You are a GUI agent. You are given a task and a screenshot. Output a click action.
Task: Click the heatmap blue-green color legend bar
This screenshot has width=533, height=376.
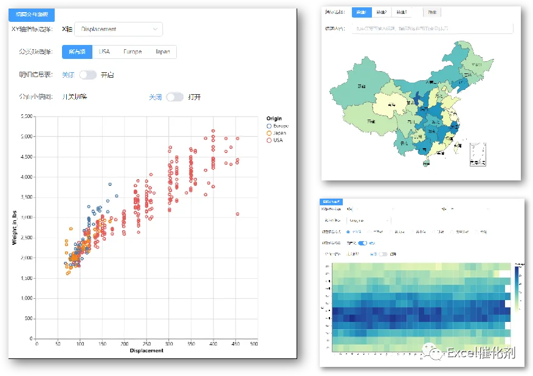[x=517, y=288]
